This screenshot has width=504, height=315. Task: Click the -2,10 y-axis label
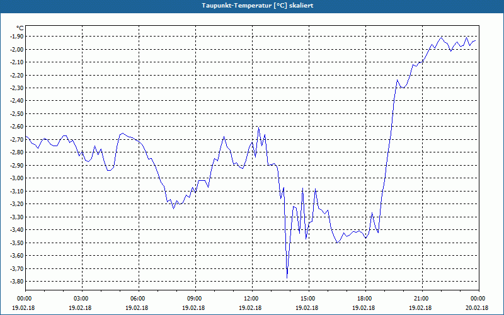[18, 62]
